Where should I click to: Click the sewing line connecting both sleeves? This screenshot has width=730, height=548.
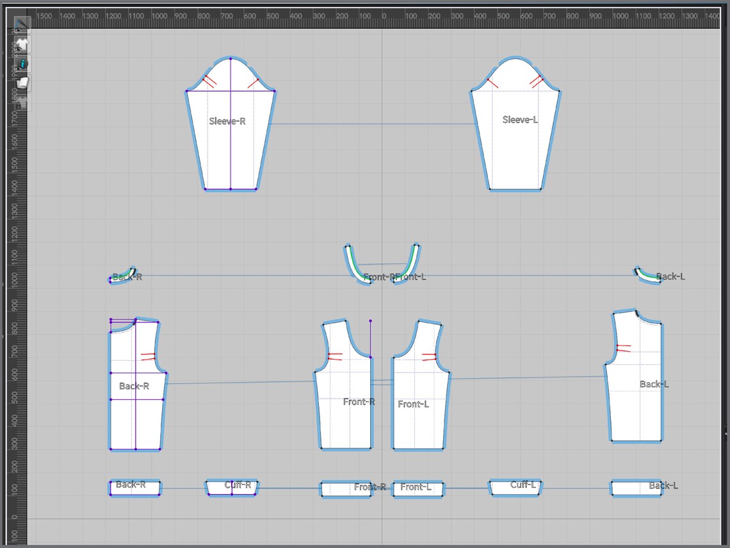point(373,124)
